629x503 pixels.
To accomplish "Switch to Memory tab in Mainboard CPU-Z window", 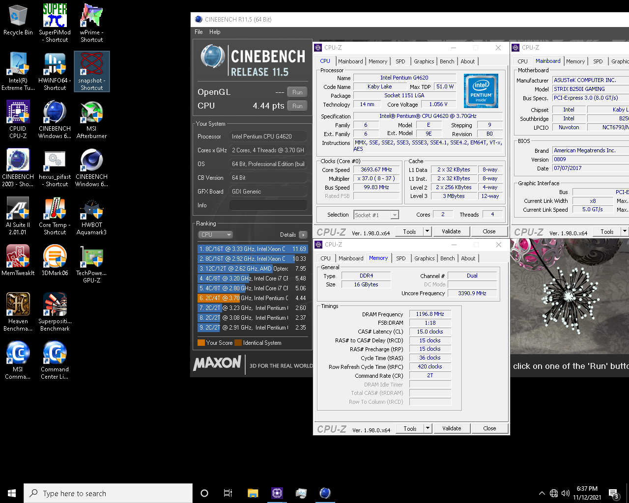I will pos(575,61).
